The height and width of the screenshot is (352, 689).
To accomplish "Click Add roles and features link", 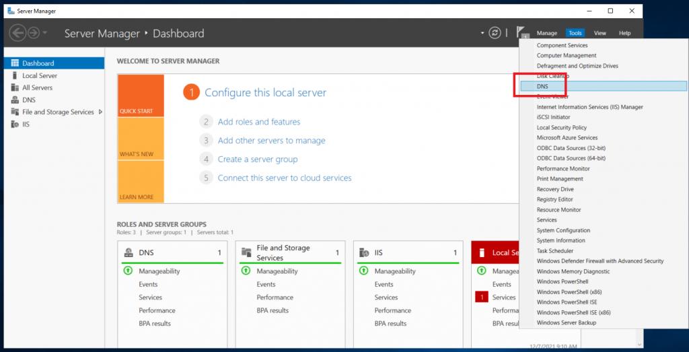I will click(259, 122).
